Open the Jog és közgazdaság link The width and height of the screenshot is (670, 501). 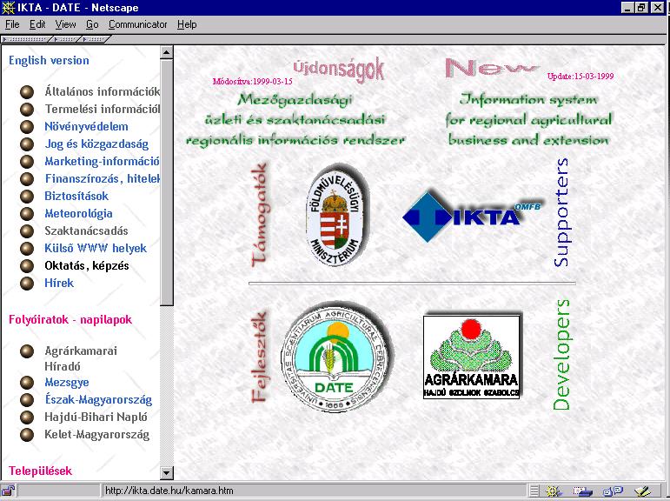coord(96,144)
